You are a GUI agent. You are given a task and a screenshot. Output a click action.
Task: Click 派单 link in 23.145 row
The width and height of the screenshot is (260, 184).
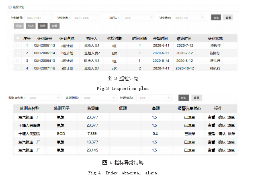231,150
